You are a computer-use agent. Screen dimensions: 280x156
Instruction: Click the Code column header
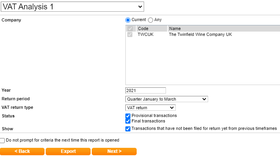click(x=152, y=28)
